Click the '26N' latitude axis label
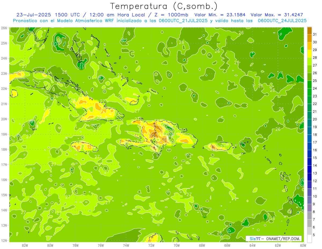This screenshot has width=322, height=249. [x=4, y=28]
